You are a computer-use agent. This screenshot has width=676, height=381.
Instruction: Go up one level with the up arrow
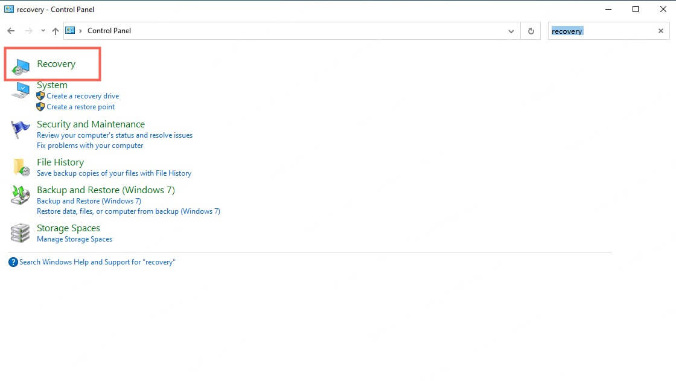tap(55, 30)
